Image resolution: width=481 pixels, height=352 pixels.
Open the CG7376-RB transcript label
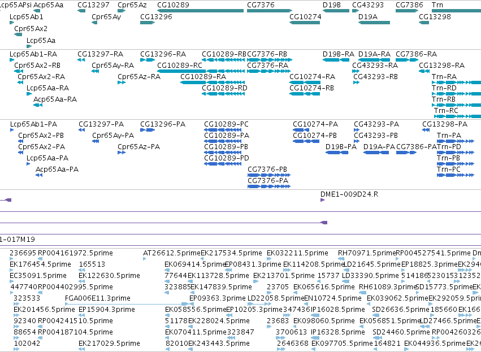point(267,54)
